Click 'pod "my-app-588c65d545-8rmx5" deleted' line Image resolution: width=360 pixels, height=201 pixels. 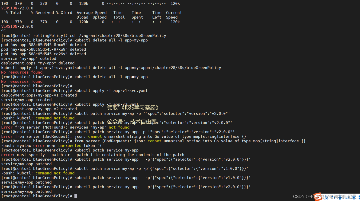44,45
